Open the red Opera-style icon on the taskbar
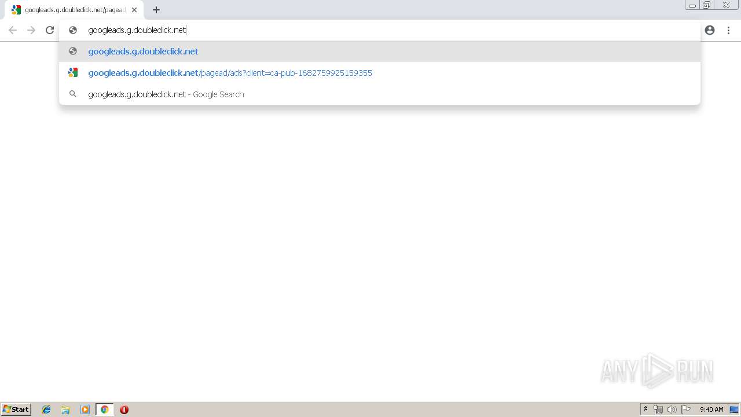This screenshot has height=417, width=741. pyautogui.click(x=124, y=409)
